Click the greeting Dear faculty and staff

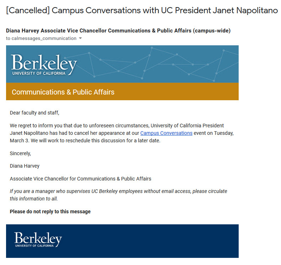[35, 113]
